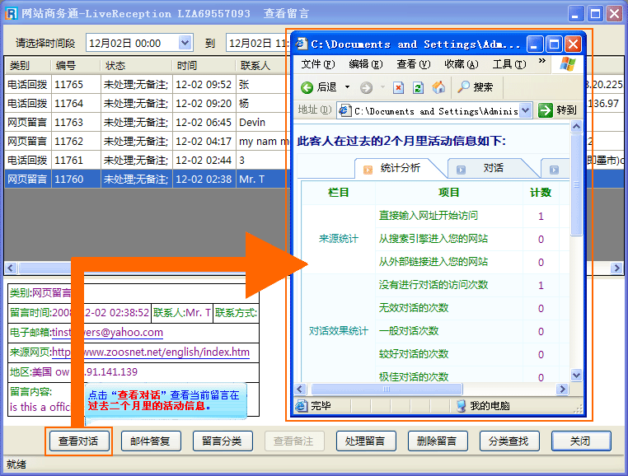This screenshot has width=628, height=476.
Task: Expand the hidden menu items chevron
Action: [x=541, y=63]
